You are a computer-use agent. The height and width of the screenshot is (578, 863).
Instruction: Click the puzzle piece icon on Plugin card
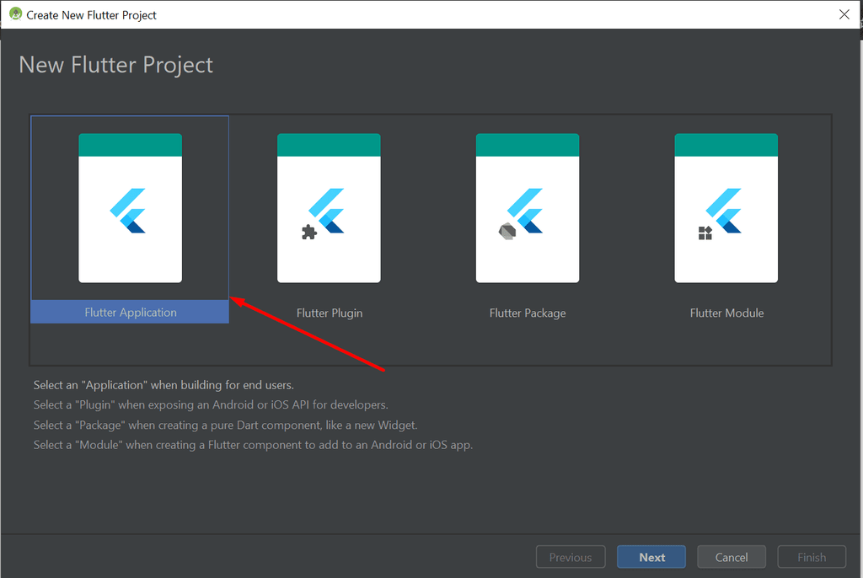click(x=309, y=232)
